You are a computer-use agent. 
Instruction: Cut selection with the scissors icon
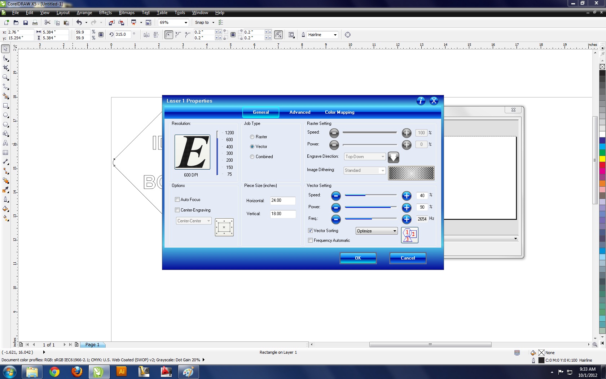tap(47, 22)
